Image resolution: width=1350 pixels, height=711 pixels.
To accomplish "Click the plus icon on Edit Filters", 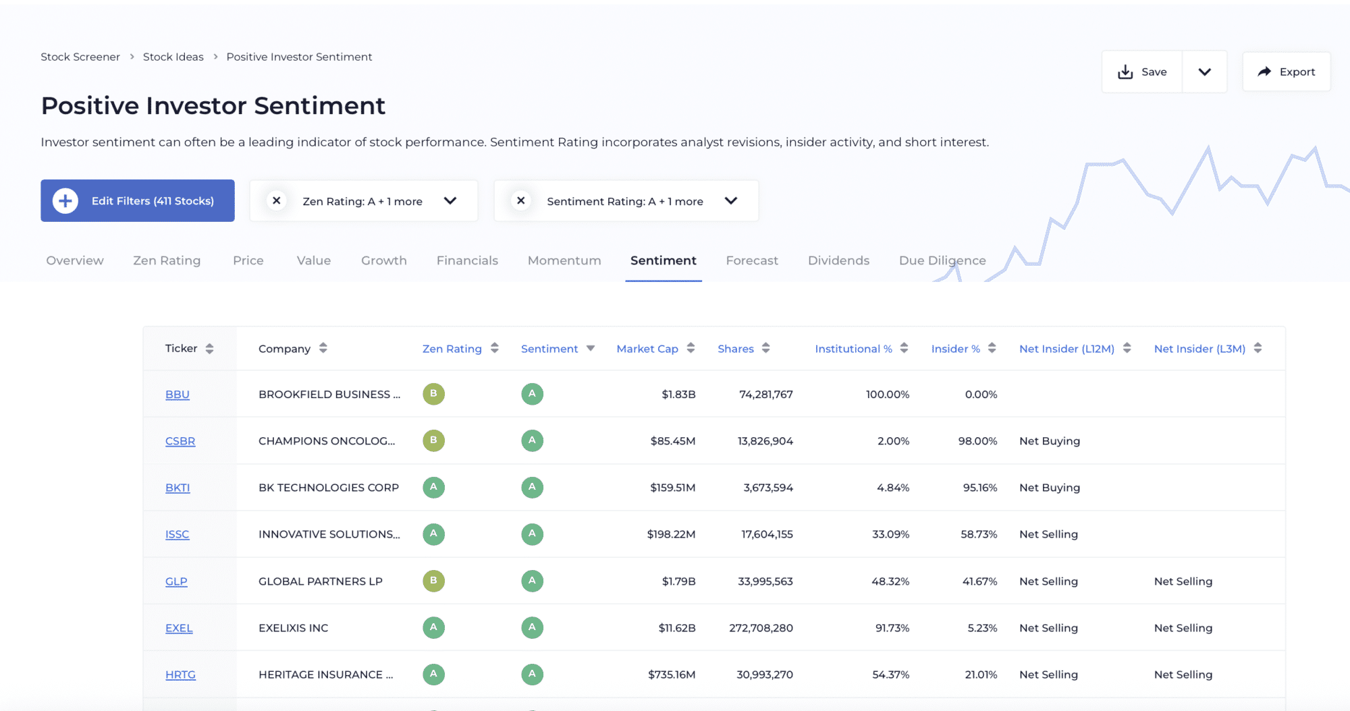I will (x=65, y=201).
